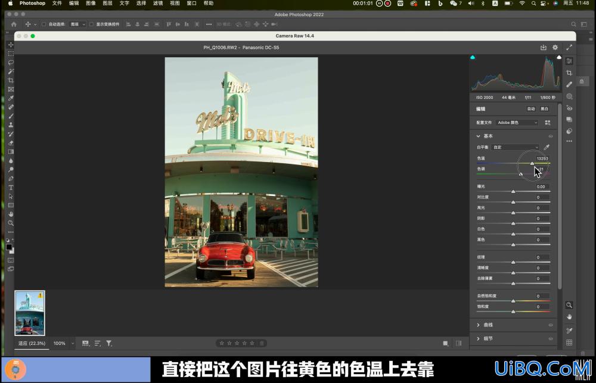Browse profiles grid icon
The image size is (596, 383).
point(548,122)
